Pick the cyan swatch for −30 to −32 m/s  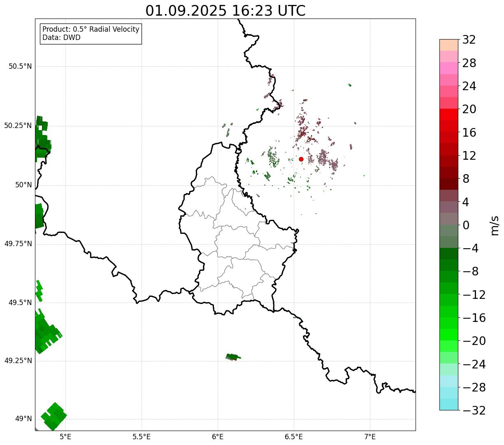coord(449,404)
